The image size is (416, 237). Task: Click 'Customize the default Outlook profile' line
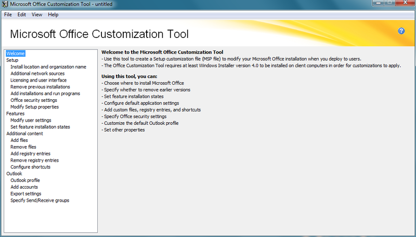(140, 123)
